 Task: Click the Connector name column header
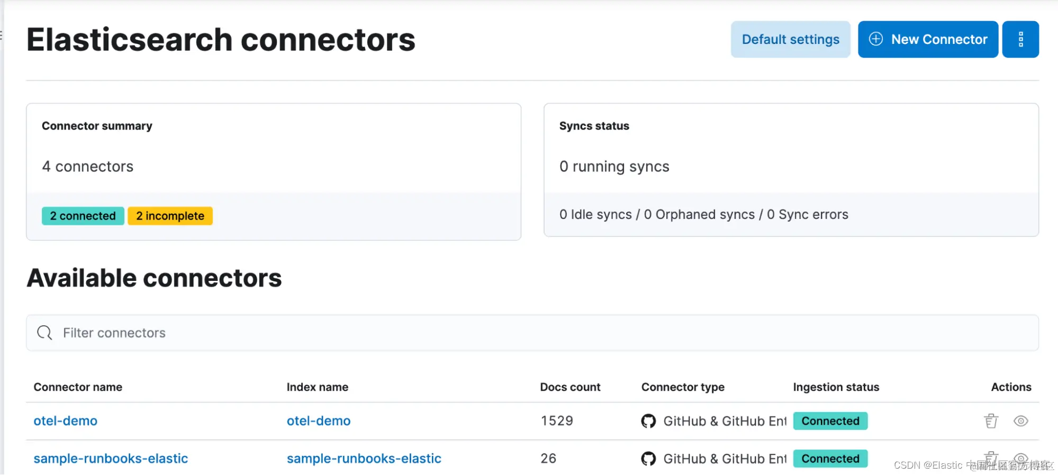[78, 387]
